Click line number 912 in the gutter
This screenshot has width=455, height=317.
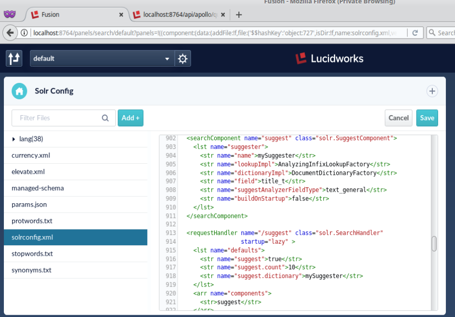[x=171, y=225]
